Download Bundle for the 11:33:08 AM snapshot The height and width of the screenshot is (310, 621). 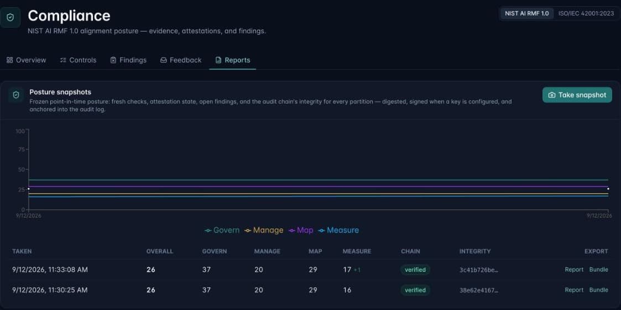click(x=598, y=270)
